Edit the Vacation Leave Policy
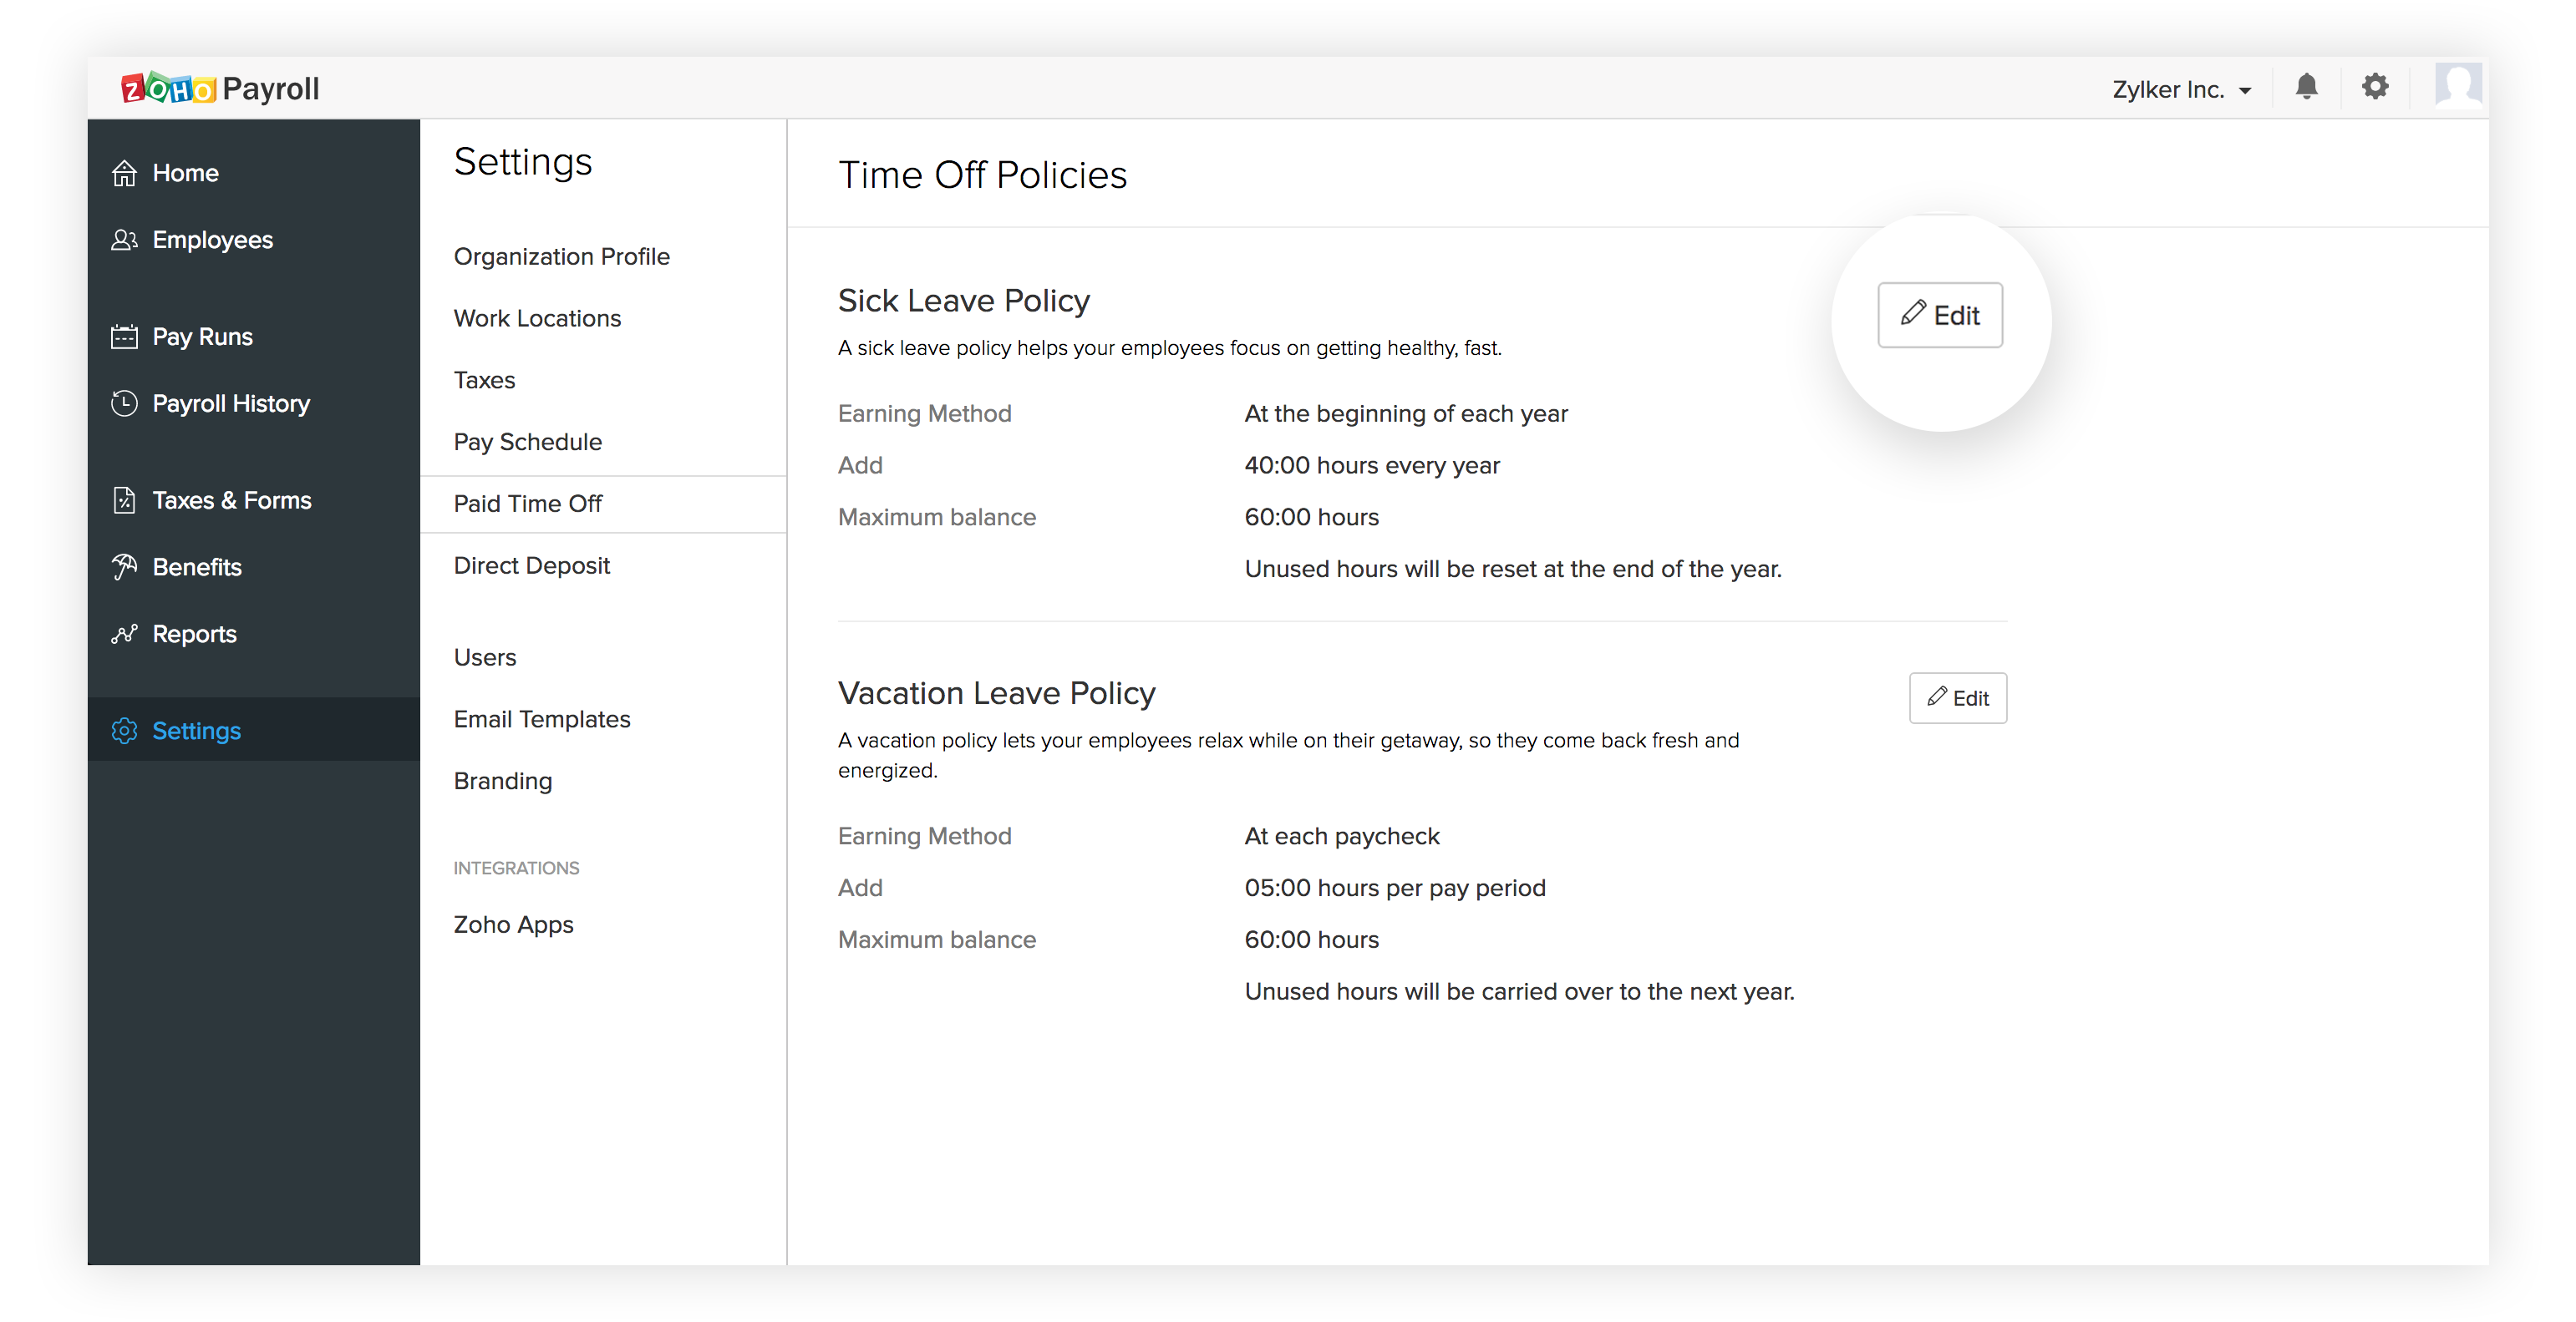This screenshot has height=1322, width=2576. pyautogui.click(x=1957, y=698)
